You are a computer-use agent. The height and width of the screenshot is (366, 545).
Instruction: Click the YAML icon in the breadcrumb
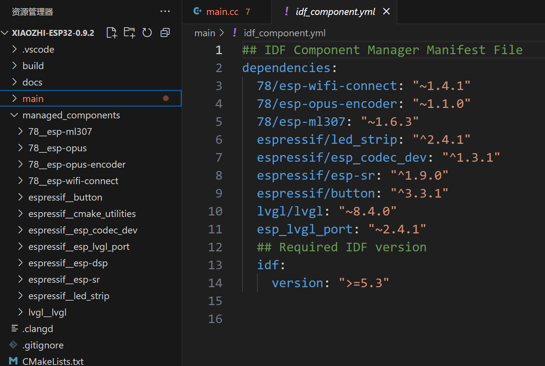235,32
